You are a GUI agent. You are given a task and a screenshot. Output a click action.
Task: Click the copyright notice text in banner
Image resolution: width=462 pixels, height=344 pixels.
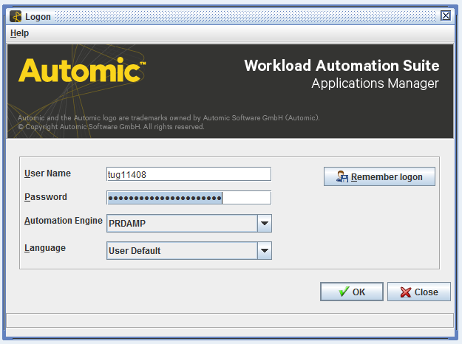click(x=111, y=127)
